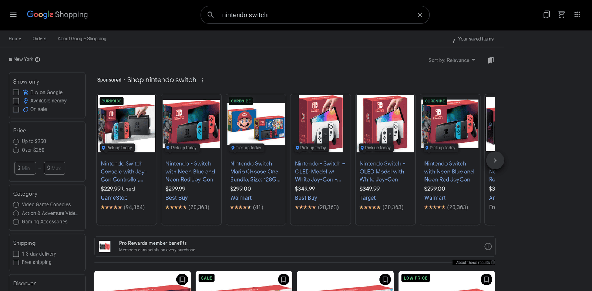The height and width of the screenshot is (291, 592).
Task: Open Nintendo Switch Console with Joy-Con listing
Action: pyautogui.click(x=124, y=172)
